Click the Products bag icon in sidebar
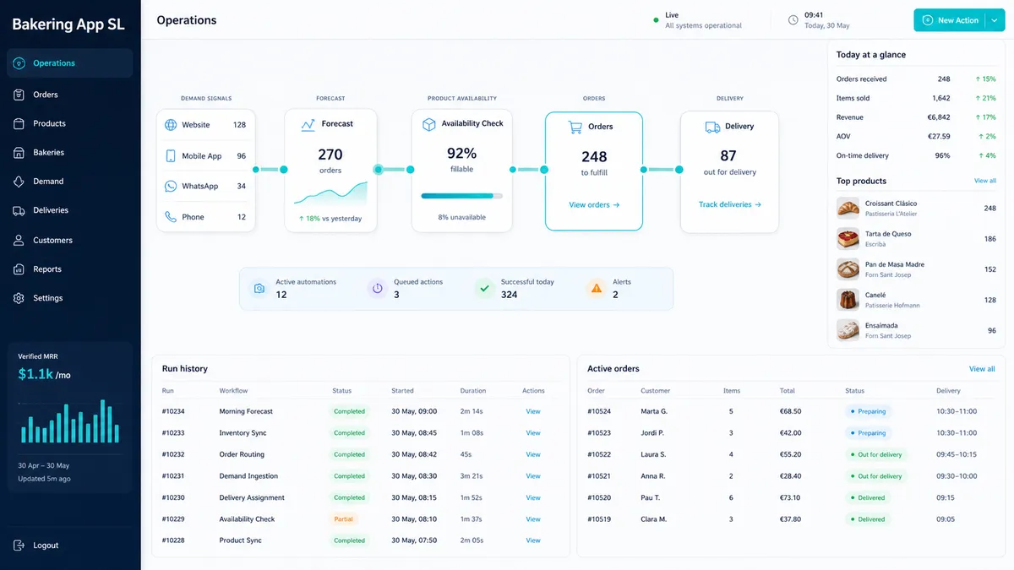 tap(19, 123)
